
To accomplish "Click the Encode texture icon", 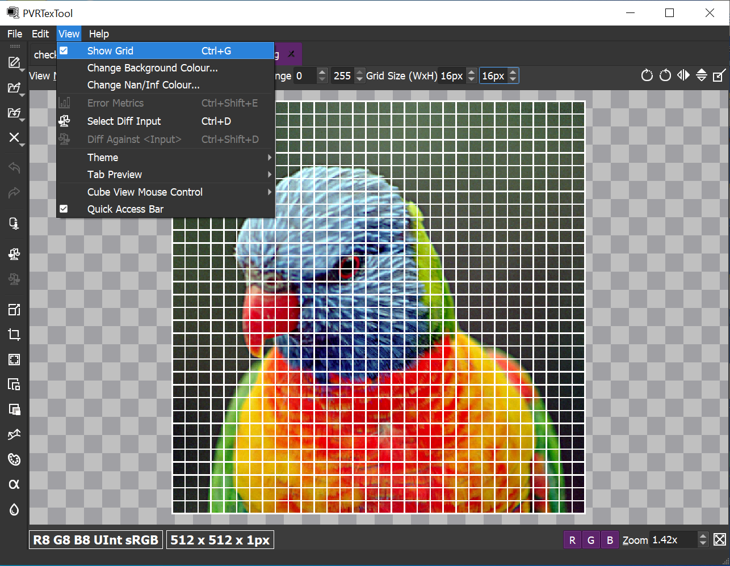I will pos(14,223).
